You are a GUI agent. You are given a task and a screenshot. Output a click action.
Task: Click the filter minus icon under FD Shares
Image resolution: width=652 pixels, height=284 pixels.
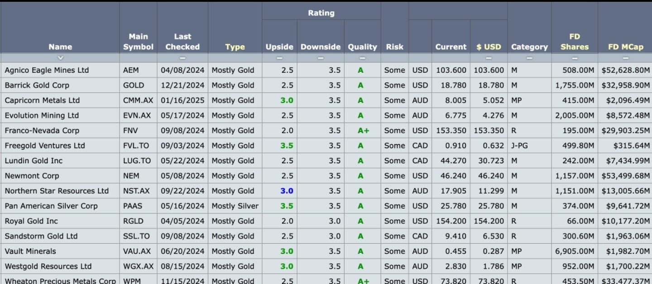[x=575, y=58]
